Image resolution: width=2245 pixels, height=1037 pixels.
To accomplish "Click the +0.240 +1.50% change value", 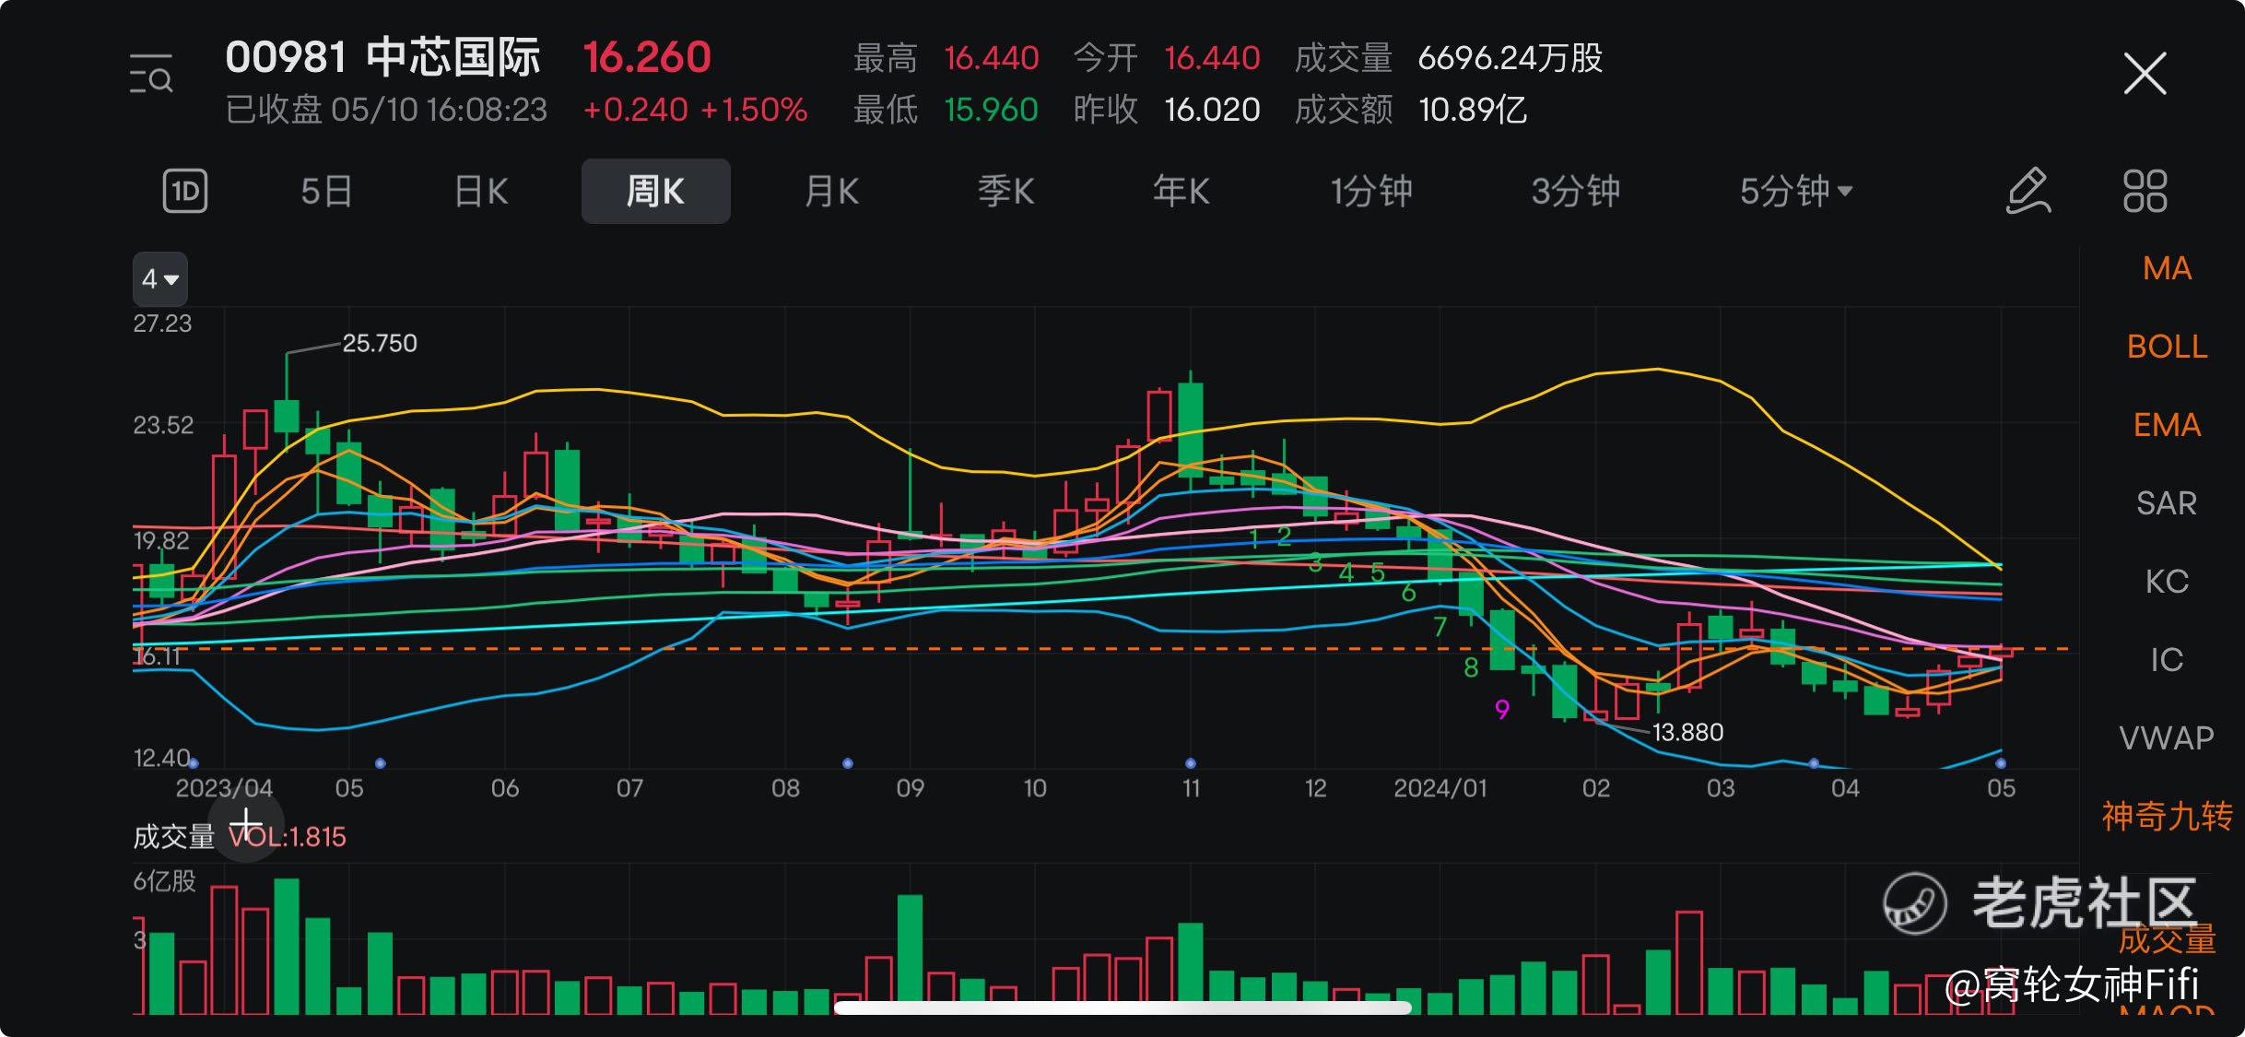I will 695,110.
